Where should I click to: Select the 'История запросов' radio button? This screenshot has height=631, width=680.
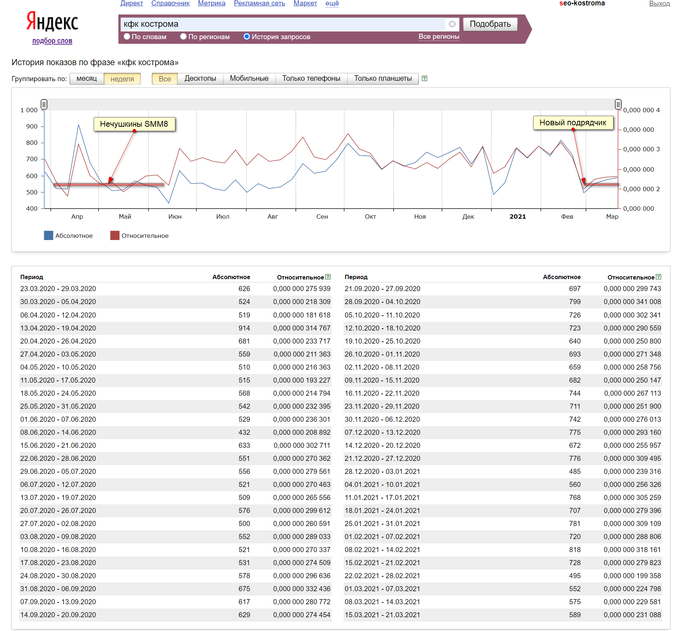[x=247, y=37]
